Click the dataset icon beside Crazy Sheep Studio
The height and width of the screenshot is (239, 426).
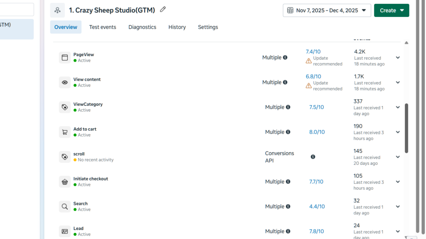pyautogui.click(x=57, y=10)
